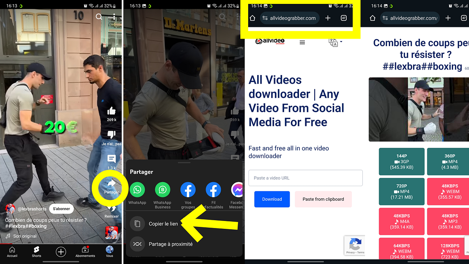469x264 pixels.
Task: Tap the home icon beside the address bar
Action: pyautogui.click(x=252, y=18)
